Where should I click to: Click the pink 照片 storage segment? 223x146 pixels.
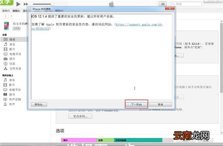pyautogui.click(x=79, y=140)
